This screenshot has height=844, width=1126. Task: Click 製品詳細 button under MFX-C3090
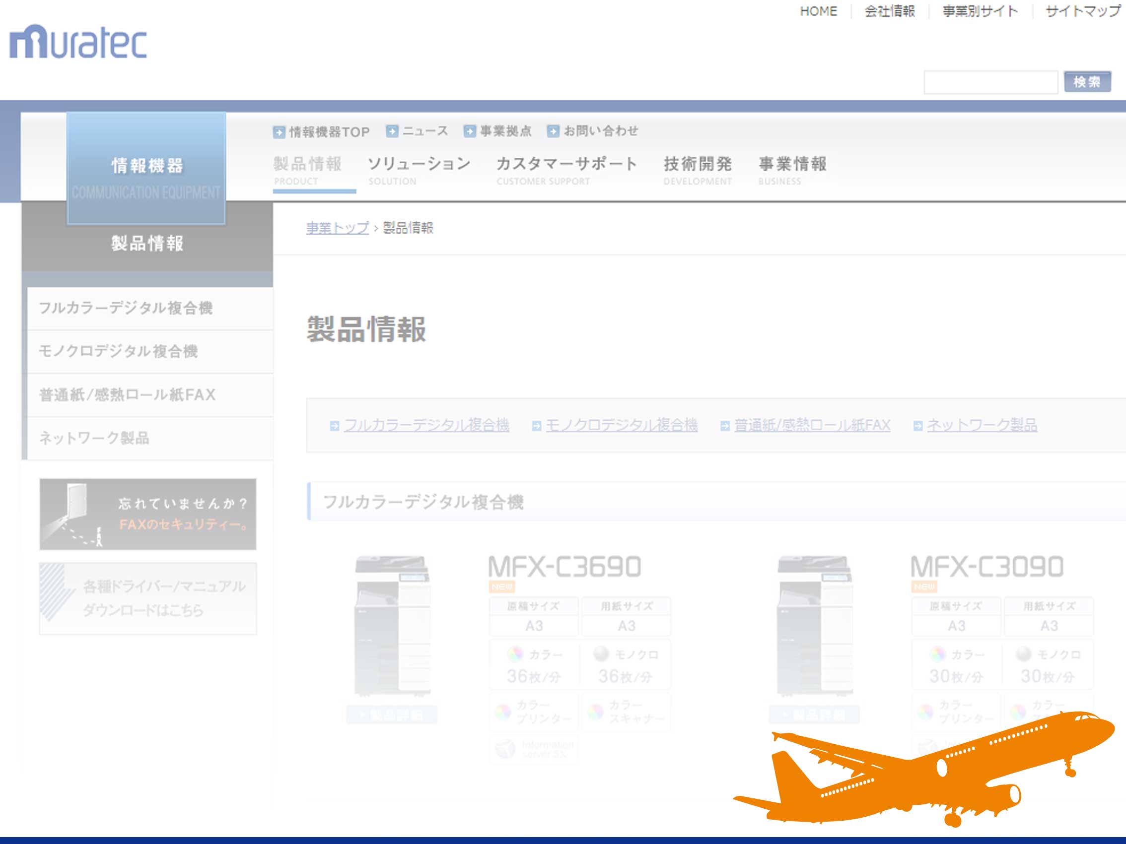(x=814, y=715)
